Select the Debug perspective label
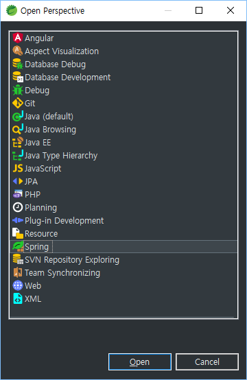The height and width of the screenshot is (380, 247). pyautogui.click(x=37, y=91)
